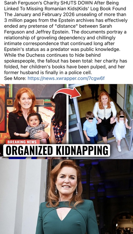Tap the sentence mentioning 'Epstein archives'
This screenshot has height=234, width=133.
point(66,23)
